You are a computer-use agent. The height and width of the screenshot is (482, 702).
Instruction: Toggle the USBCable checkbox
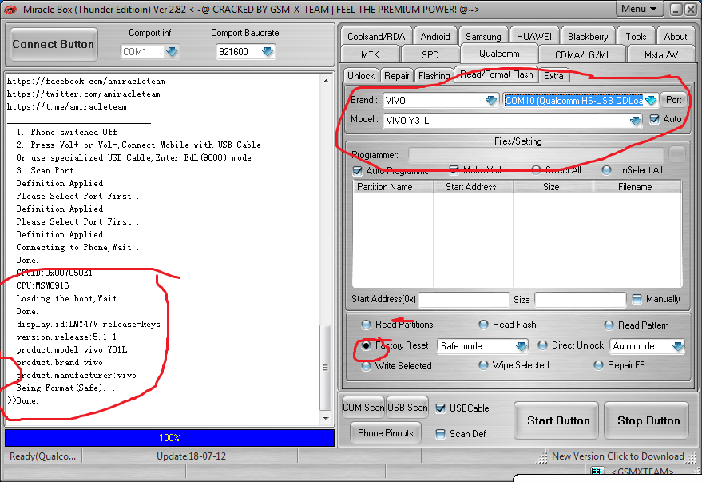(441, 408)
